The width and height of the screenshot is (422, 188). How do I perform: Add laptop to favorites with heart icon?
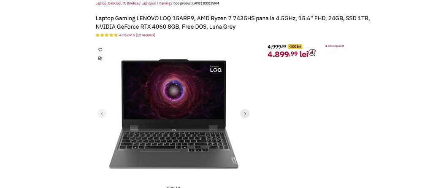(100, 50)
